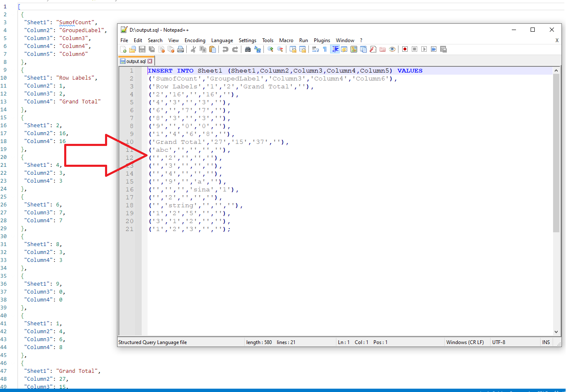Click the scrollbar down arrow in Notepad++
Viewport: 566px width, 392px height.
[556, 332]
